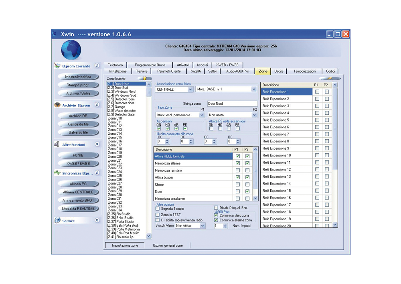Click the Stringa zona text field
401x284 pixels.
(232, 103)
